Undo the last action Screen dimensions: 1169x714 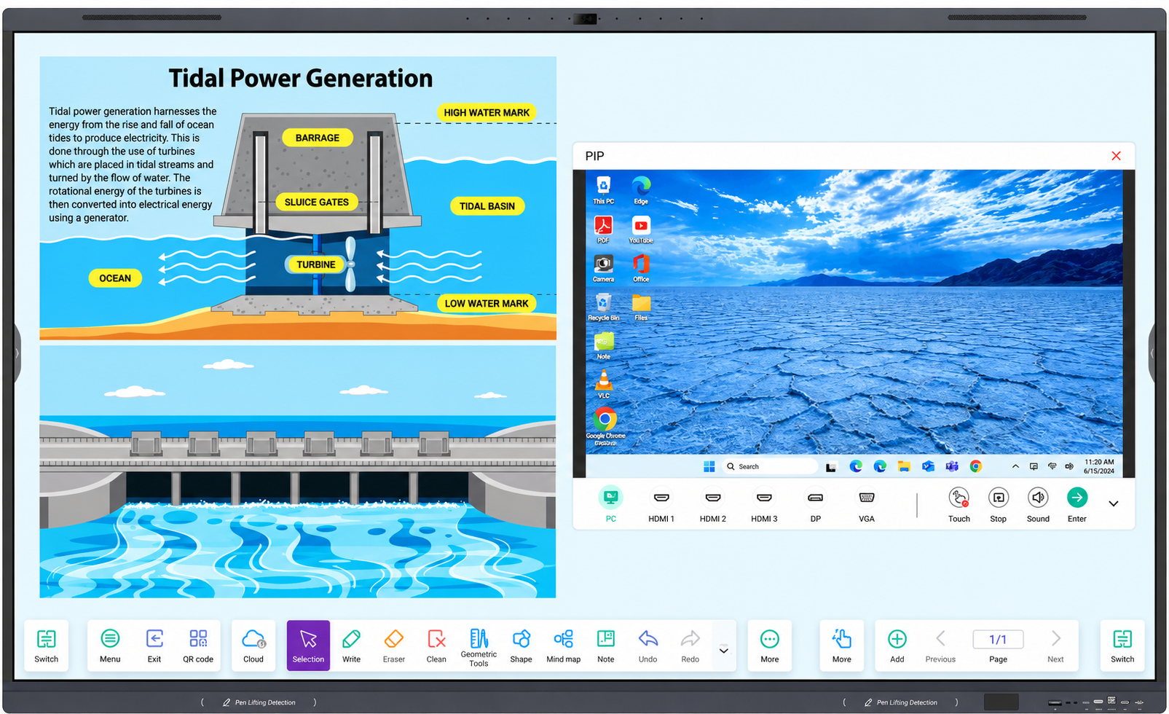[648, 646]
